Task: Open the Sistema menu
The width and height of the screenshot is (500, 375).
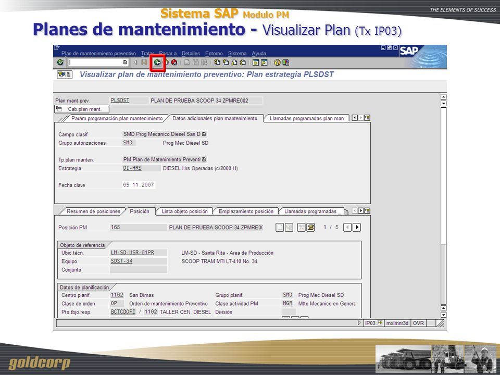Action: [238, 53]
